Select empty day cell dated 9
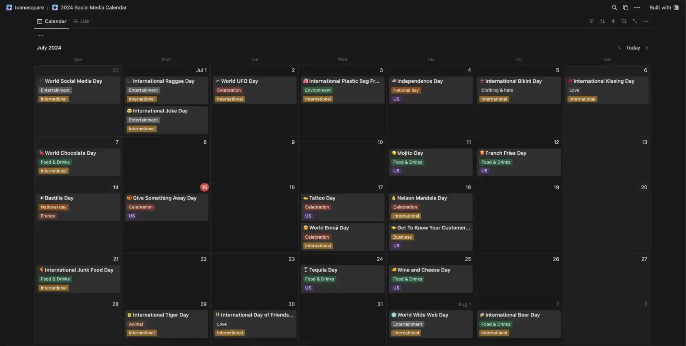This screenshot has width=686, height=346. pyautogui.click(x=255, y=159)
